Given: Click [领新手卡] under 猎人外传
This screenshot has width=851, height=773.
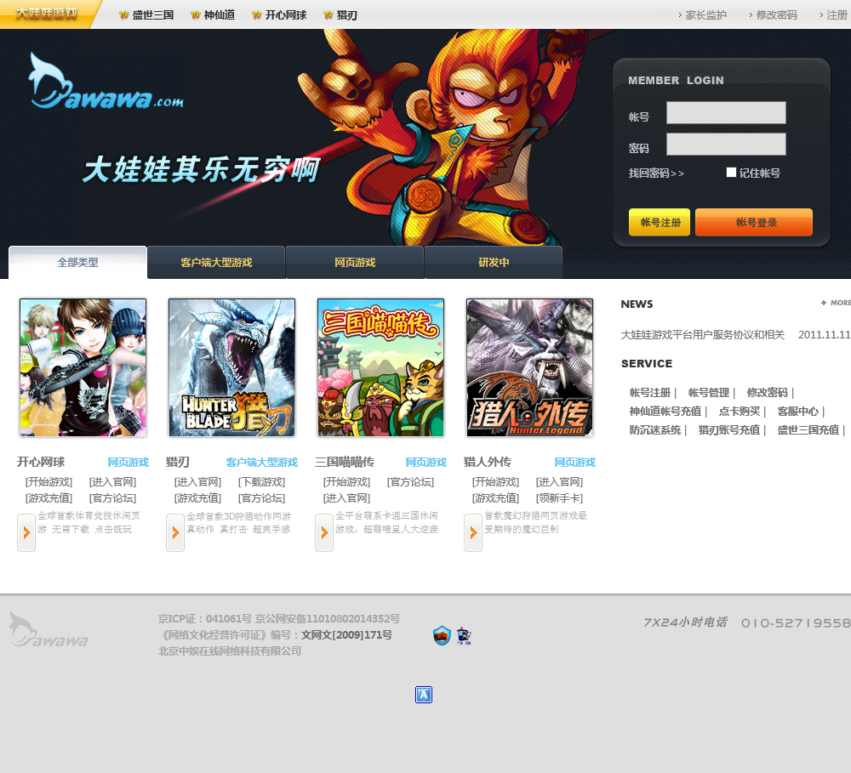Looking at the screenshot, I should click(560, 498).
